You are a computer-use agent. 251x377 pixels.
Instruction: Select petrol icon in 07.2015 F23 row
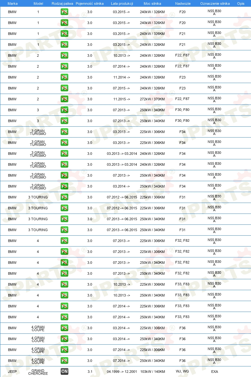[x=64, y=88]
